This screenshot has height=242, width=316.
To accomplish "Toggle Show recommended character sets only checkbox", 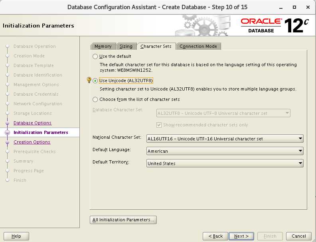I will pyautogui.click(x=159, y=125).
